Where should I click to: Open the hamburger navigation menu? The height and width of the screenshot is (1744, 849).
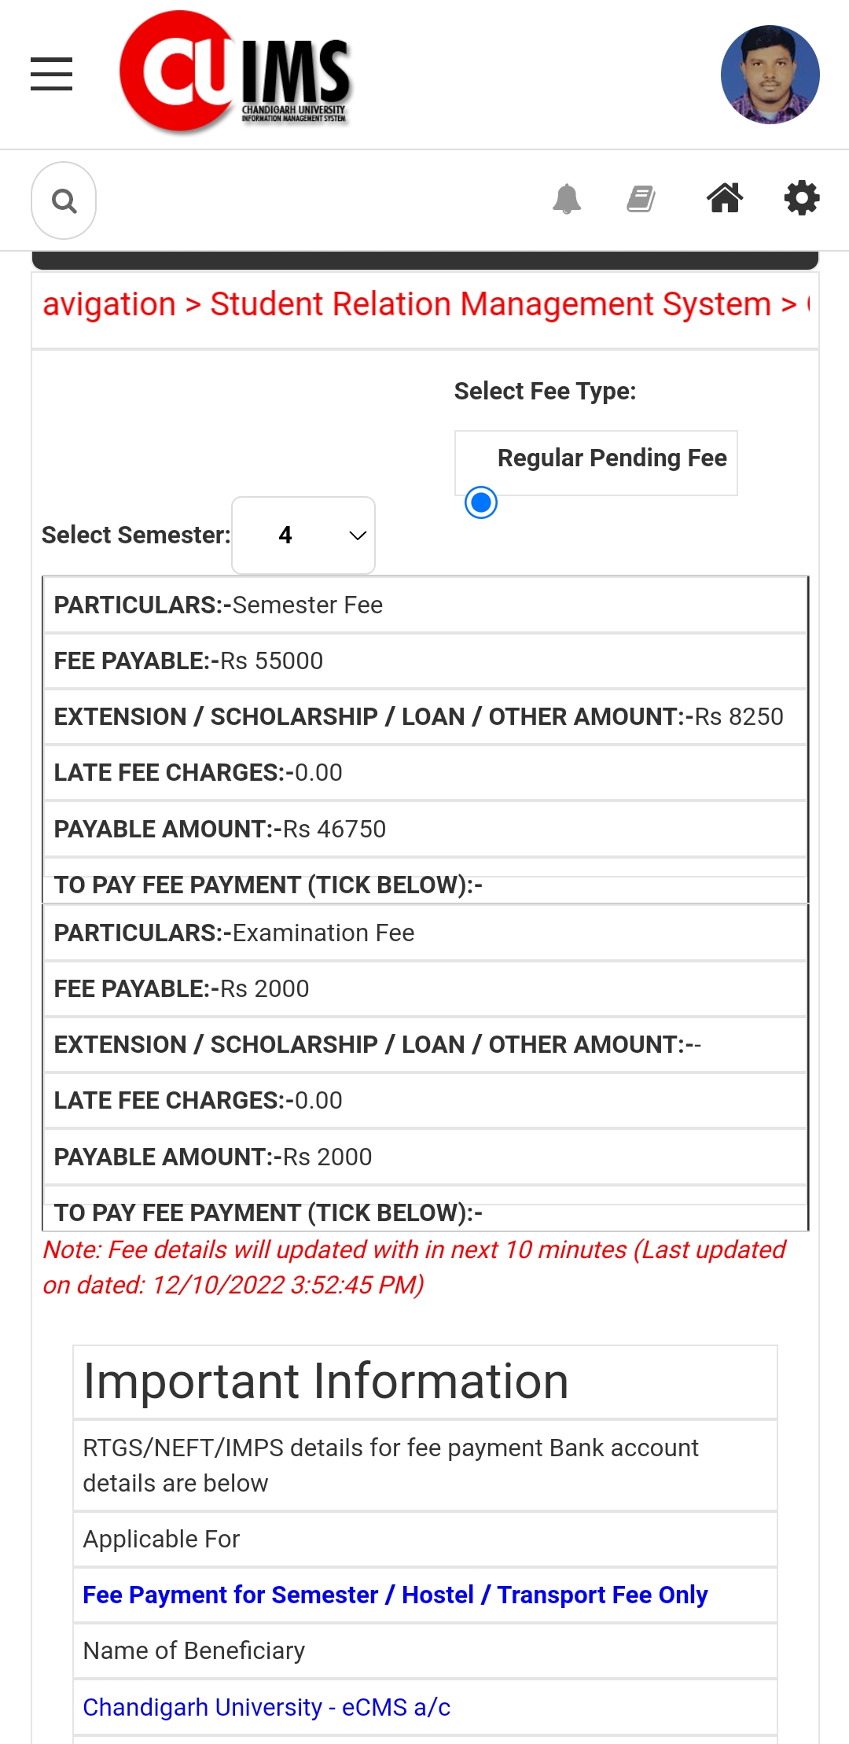[x=51, y=74]
